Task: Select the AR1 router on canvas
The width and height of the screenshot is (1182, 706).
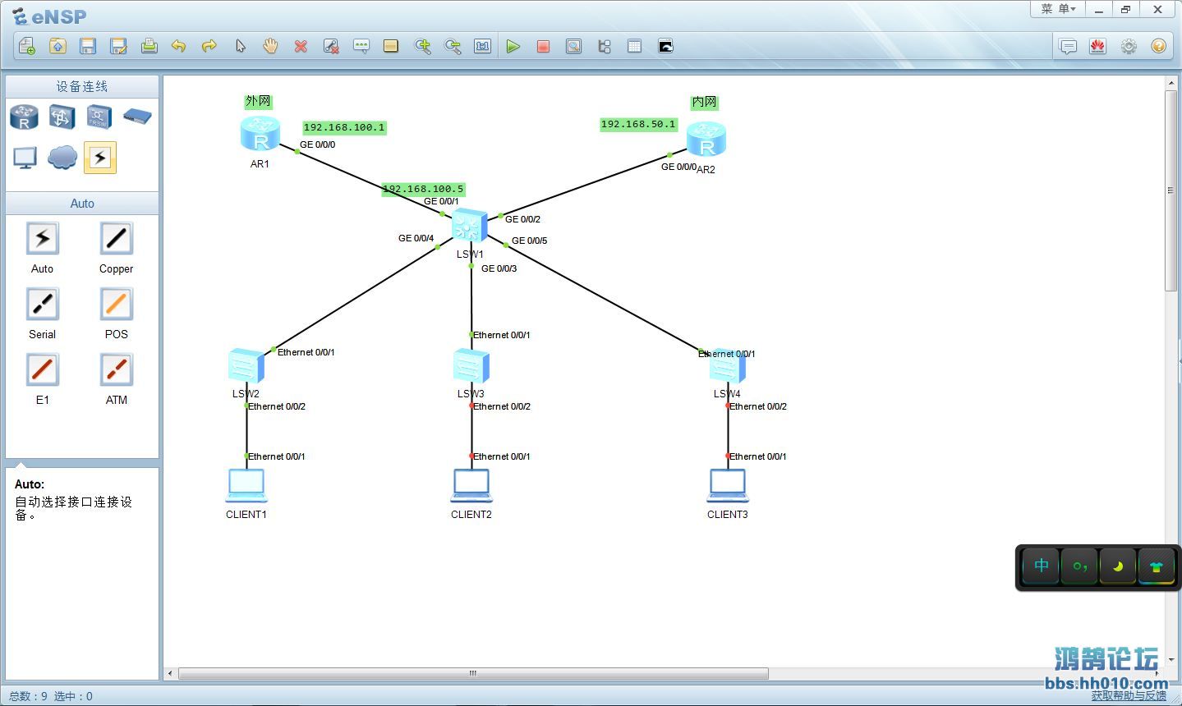Action: pyautogui.click(x=260, y=134)
